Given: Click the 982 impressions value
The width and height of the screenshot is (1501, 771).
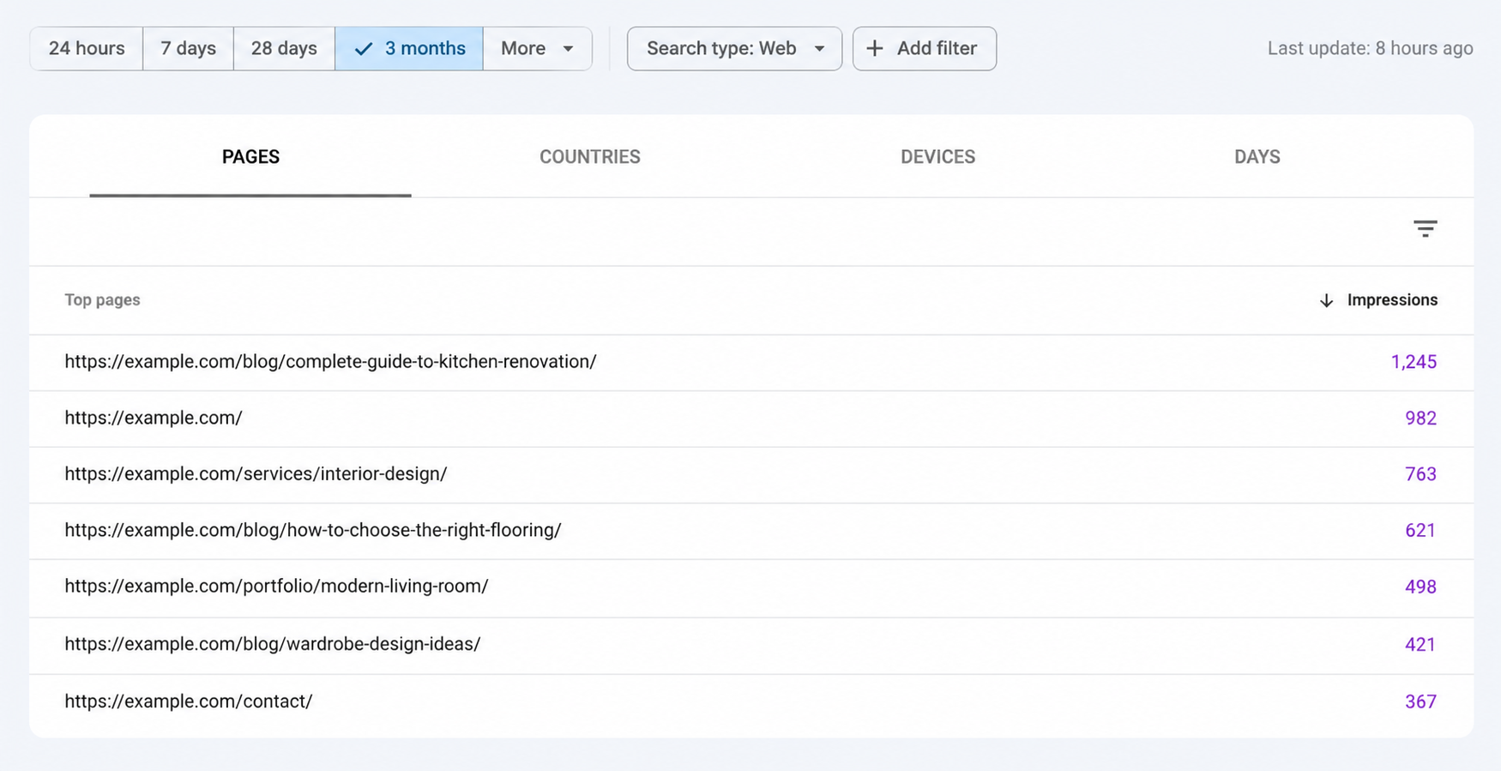Looking at the screenshot, I should [x=1420, y=419].
